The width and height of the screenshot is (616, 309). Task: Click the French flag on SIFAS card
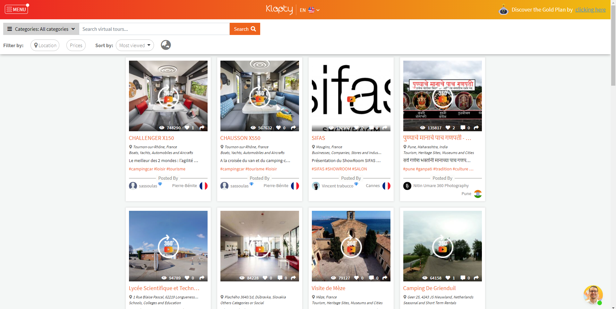(x=386, y=186)
